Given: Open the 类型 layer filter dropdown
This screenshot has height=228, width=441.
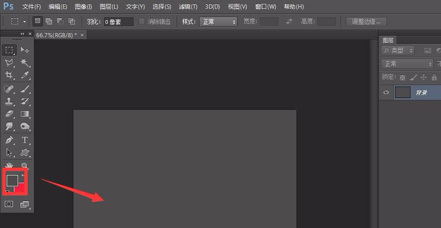Looking at the screenshot, I should 398,51.
